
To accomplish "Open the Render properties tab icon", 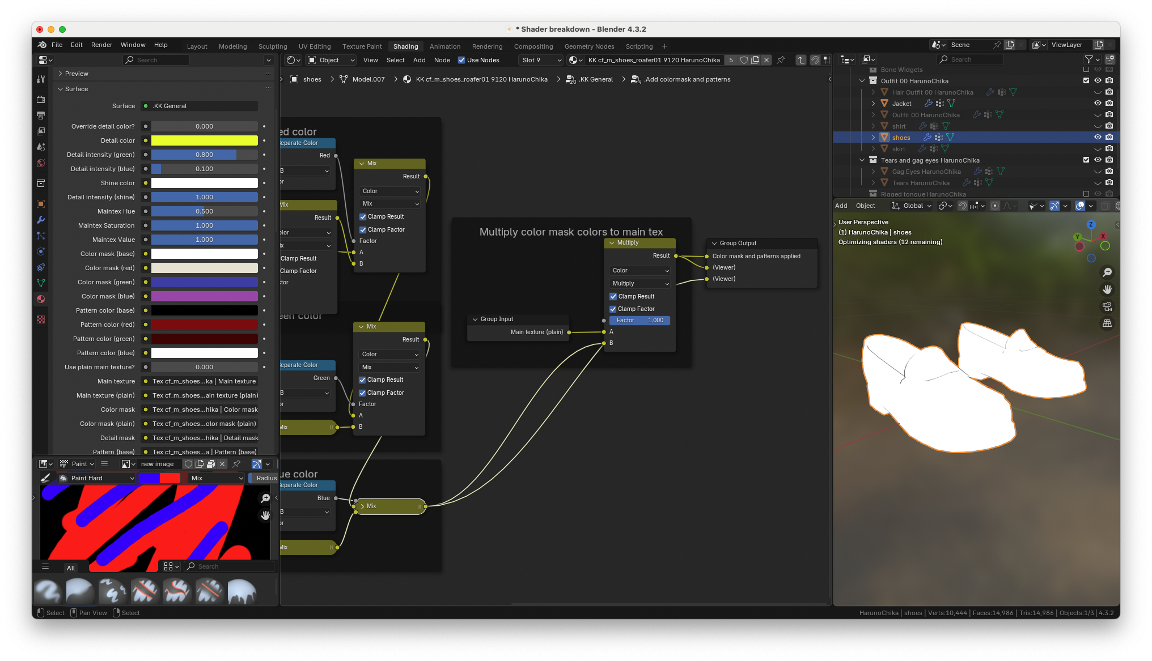I will [x=41, y=99].
